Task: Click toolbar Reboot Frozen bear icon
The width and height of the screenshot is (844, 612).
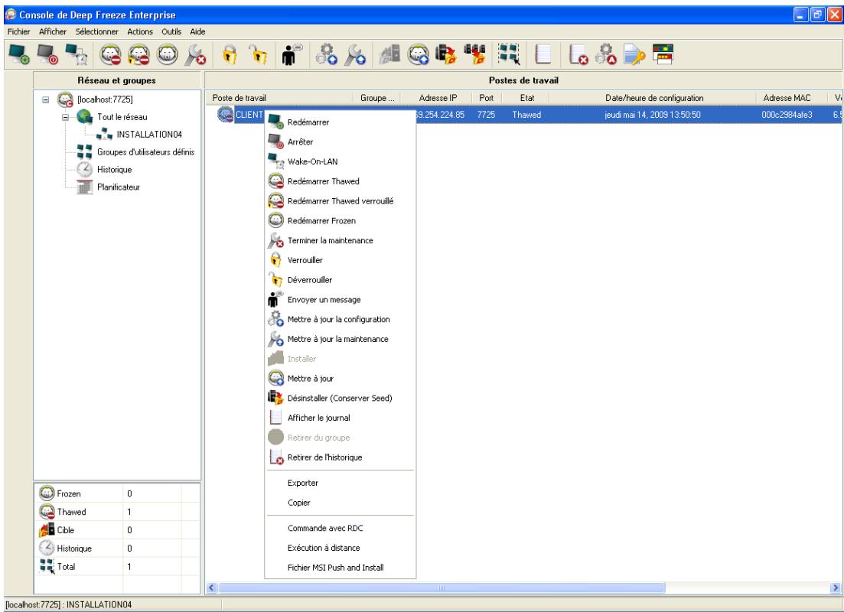Action: (x=168, y=54)
